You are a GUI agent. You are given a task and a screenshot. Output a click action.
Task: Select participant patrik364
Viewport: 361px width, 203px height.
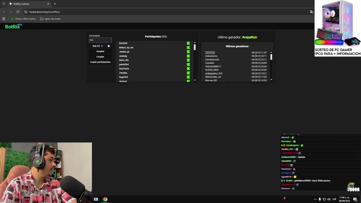pyautogui.click(x=124, y=64)
